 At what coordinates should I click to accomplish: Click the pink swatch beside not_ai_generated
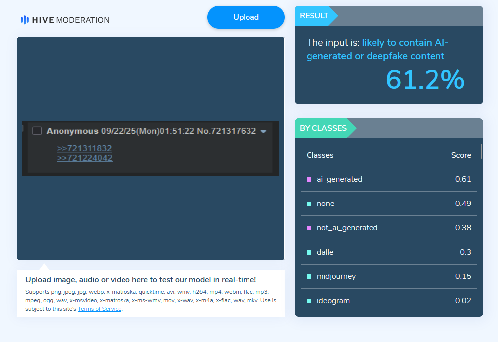click(309, 228)
